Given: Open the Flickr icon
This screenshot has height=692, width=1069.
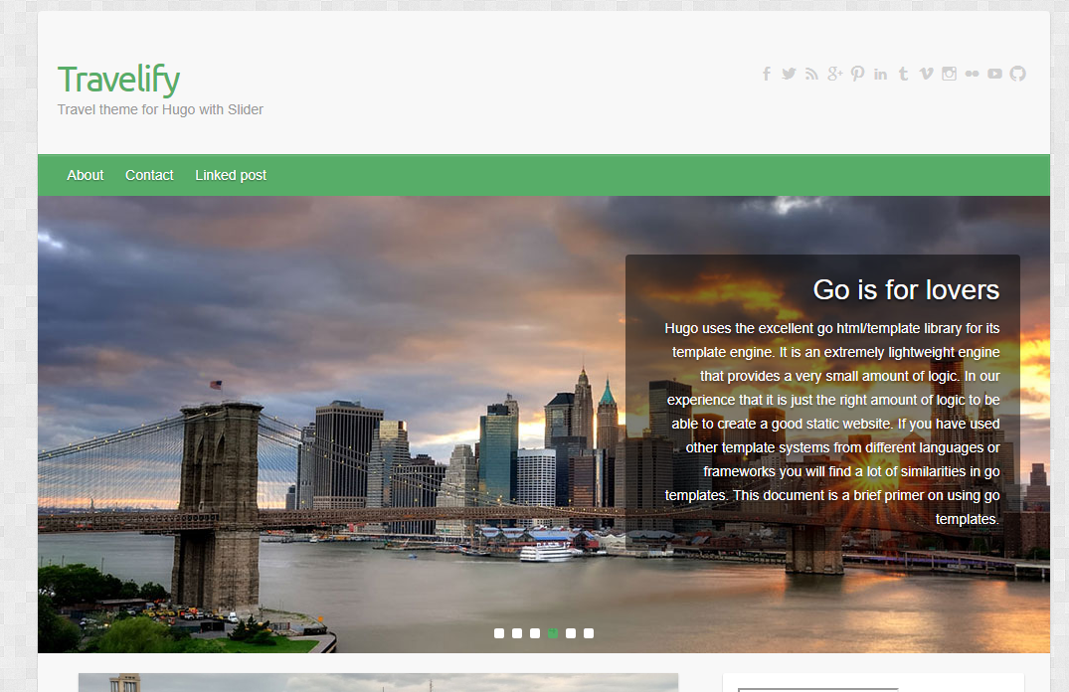Looking at the screenshot, I should 972,74.
